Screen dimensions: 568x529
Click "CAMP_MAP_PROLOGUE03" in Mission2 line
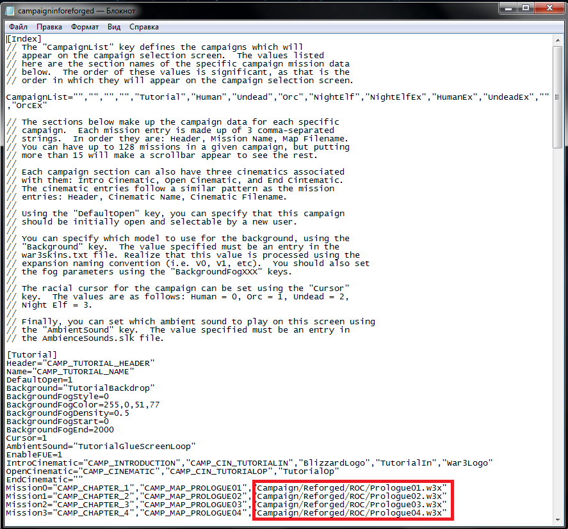[x=193, y=505]
